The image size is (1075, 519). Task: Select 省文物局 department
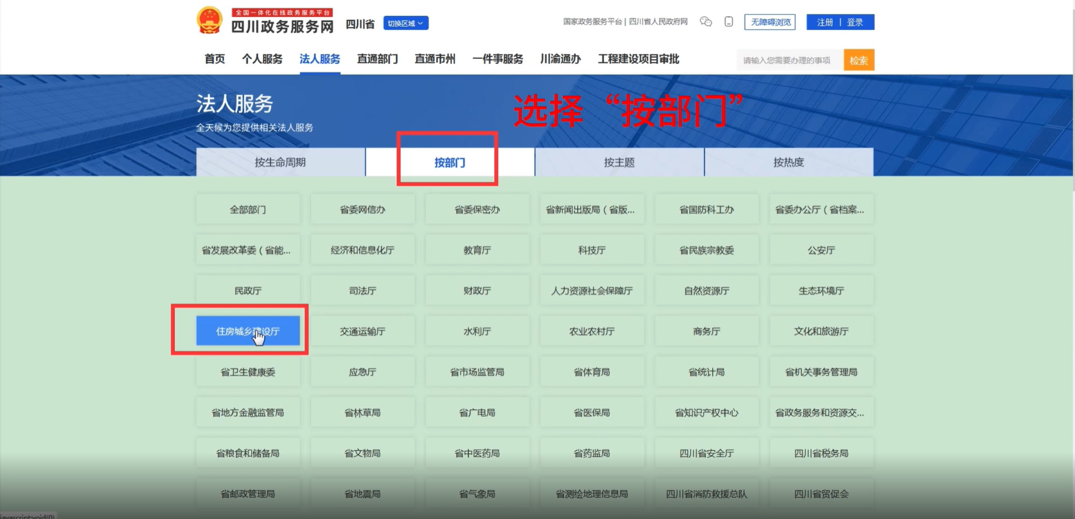[x=362, y=453]
